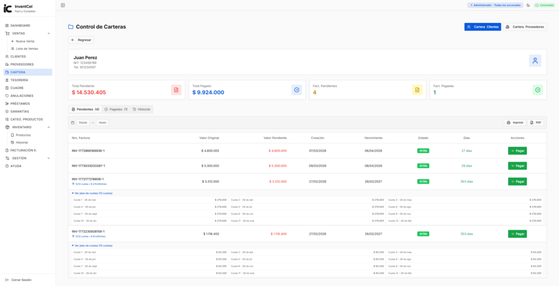The width and height of the screenshot is (559, 286).
Task: Click the Regresar back button
Action: 81,40
